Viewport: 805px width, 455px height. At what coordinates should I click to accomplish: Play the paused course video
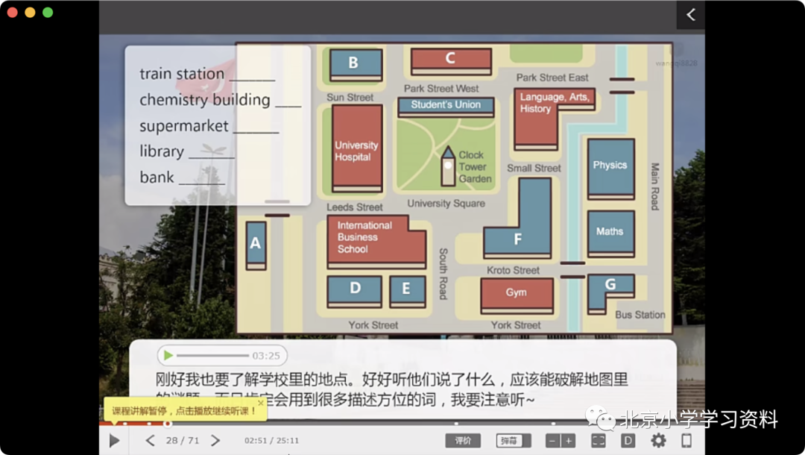point(115,440)
